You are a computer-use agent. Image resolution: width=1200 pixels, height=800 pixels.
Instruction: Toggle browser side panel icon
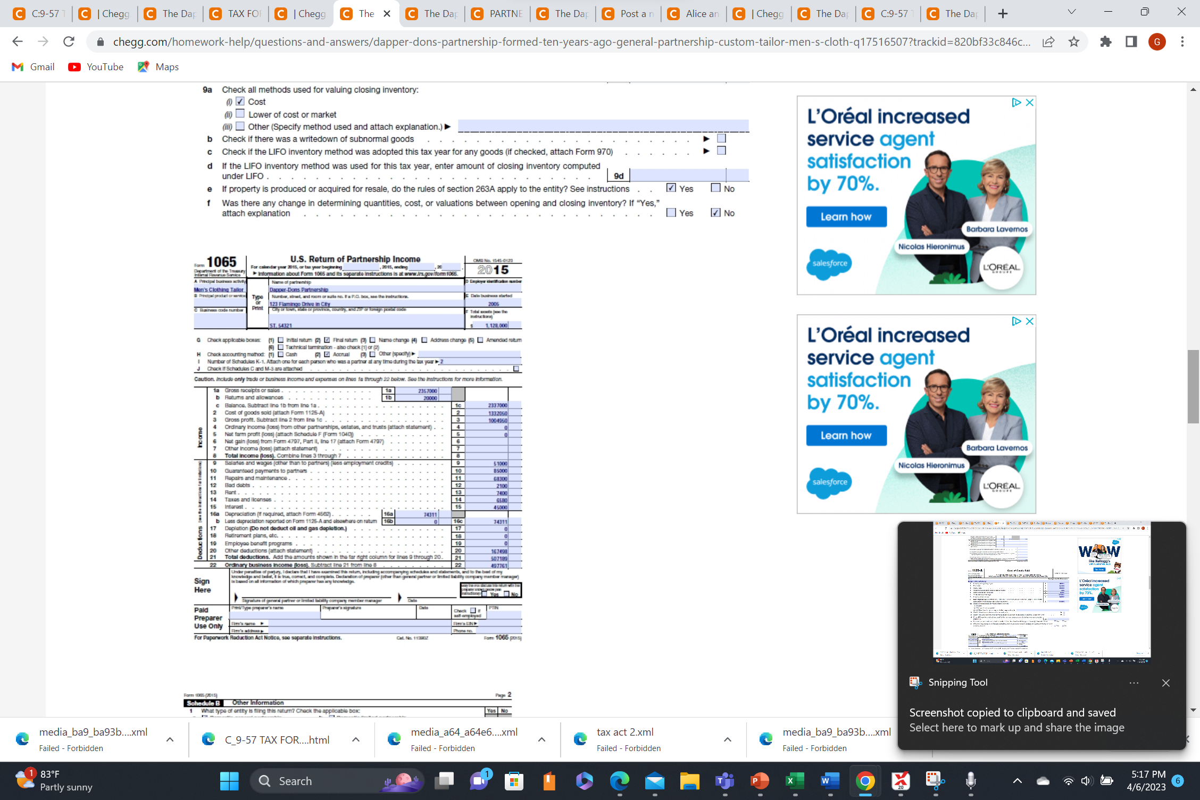tap(1131, 41)
